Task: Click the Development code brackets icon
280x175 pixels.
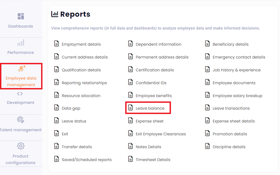Action: (x=20, y=94)
